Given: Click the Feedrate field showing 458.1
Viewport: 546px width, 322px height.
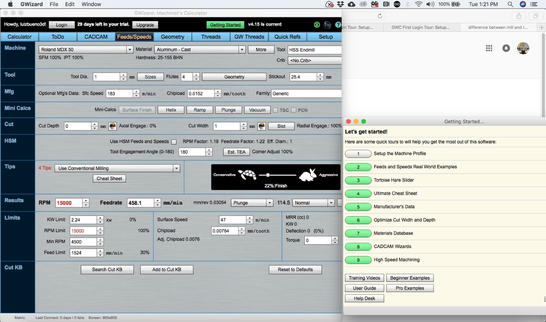Looking at the screenshot, I should point(140,203).
